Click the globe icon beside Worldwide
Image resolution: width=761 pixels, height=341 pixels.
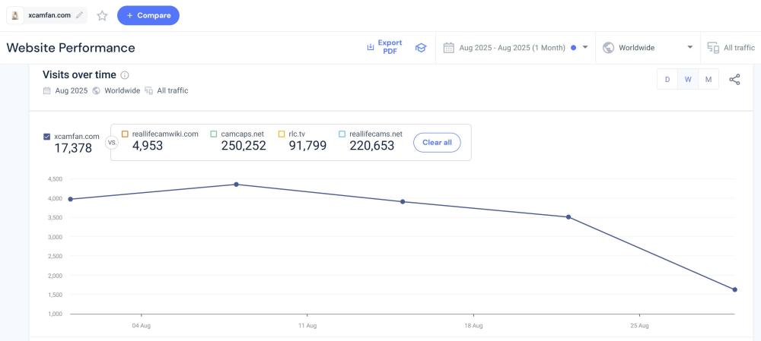pos(608,47)
